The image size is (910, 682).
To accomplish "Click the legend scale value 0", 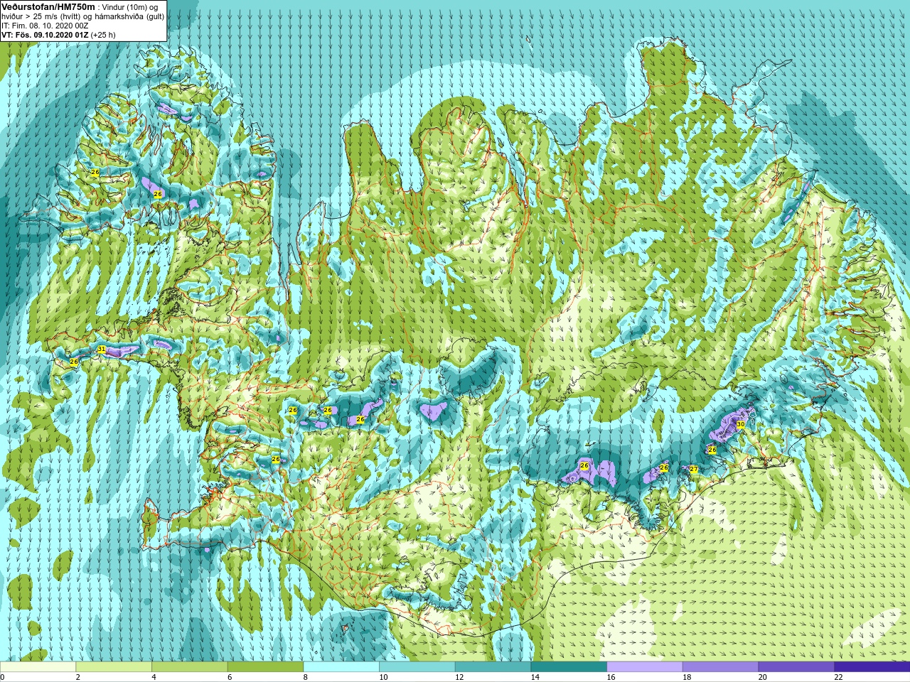I will [3, 677].
